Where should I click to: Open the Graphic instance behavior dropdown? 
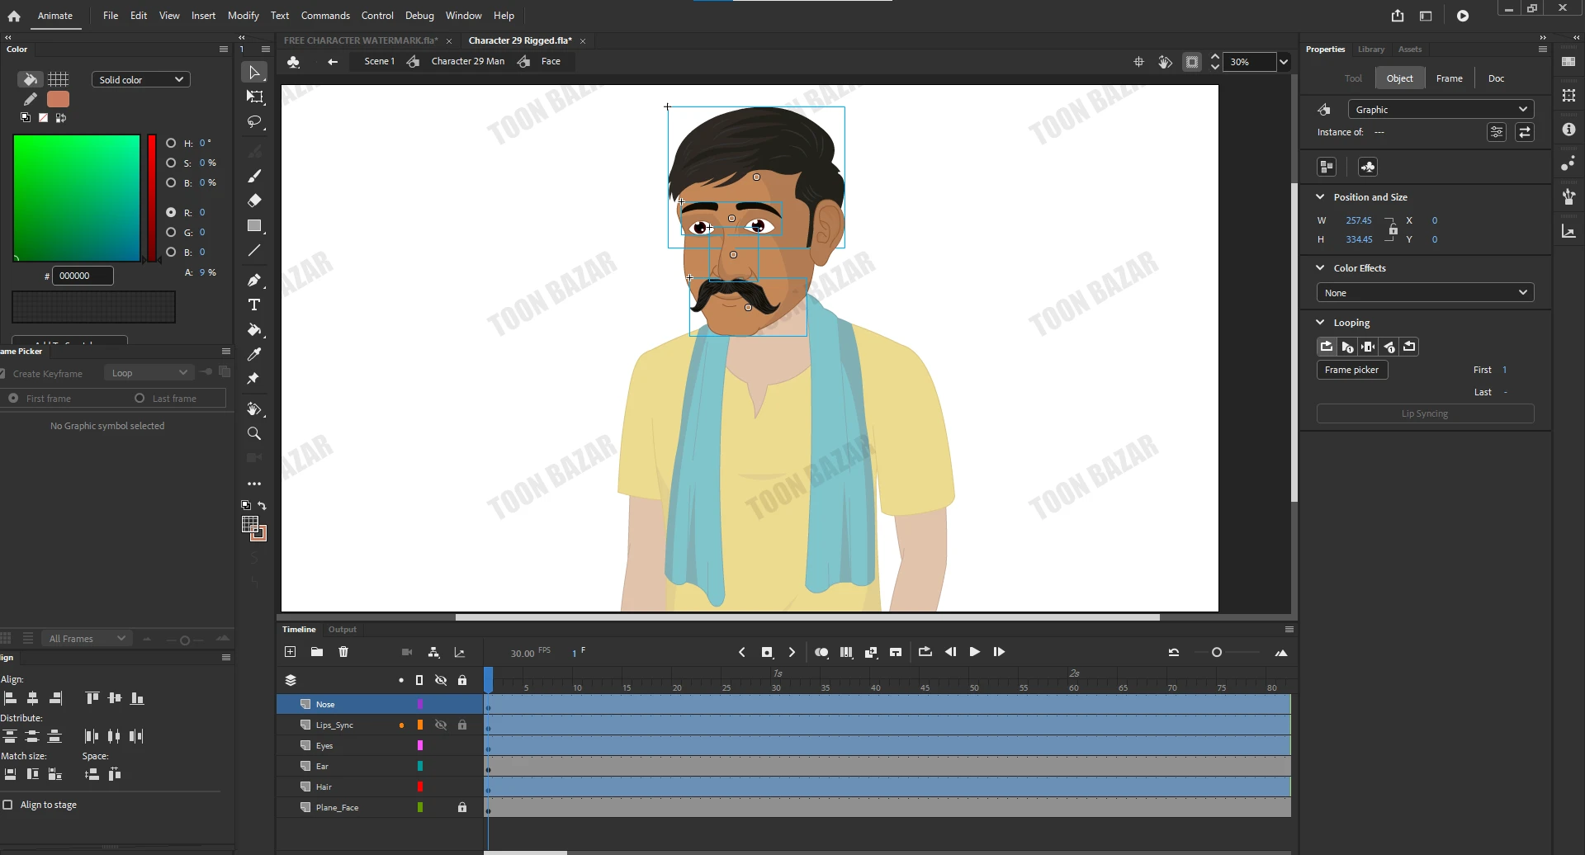1441,110
